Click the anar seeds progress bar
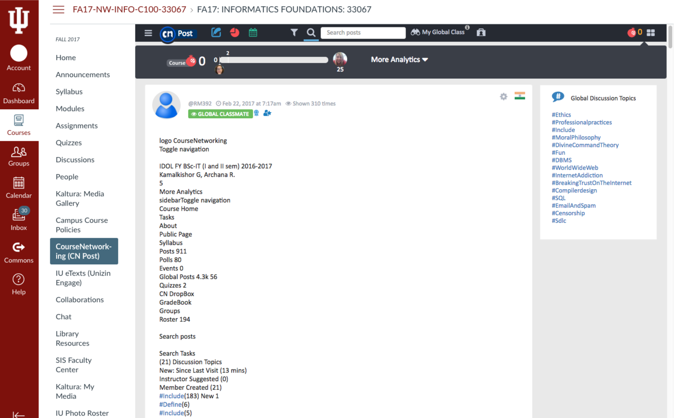Screen dimensions: 696x418 click(274, 60)
